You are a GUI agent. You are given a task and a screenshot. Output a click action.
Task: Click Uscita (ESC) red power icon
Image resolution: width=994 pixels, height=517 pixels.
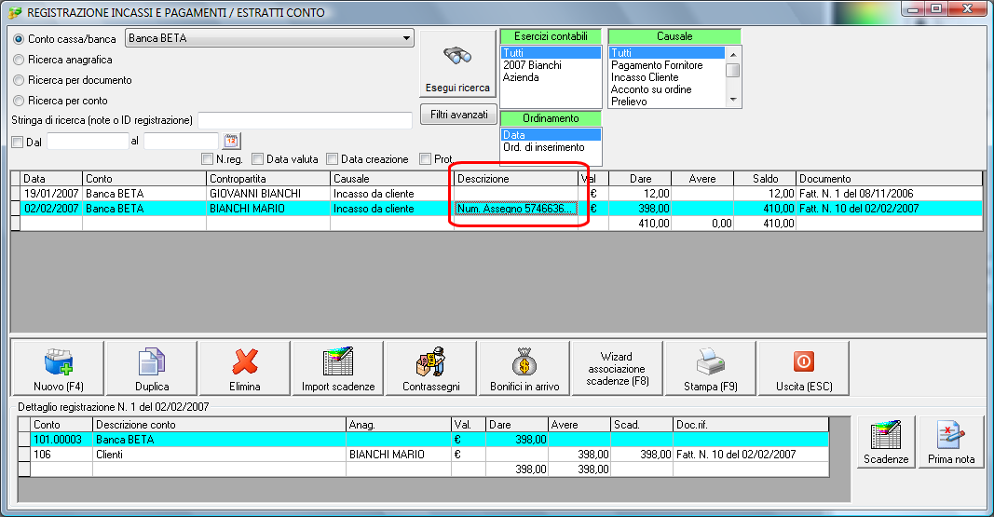pos(804,361)
